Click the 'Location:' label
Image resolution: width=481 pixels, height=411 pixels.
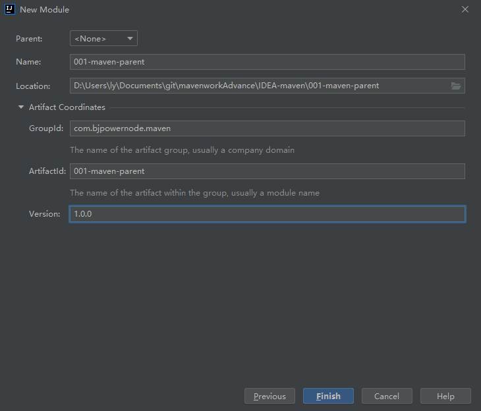pyautogui.click(x=33, y=86)
